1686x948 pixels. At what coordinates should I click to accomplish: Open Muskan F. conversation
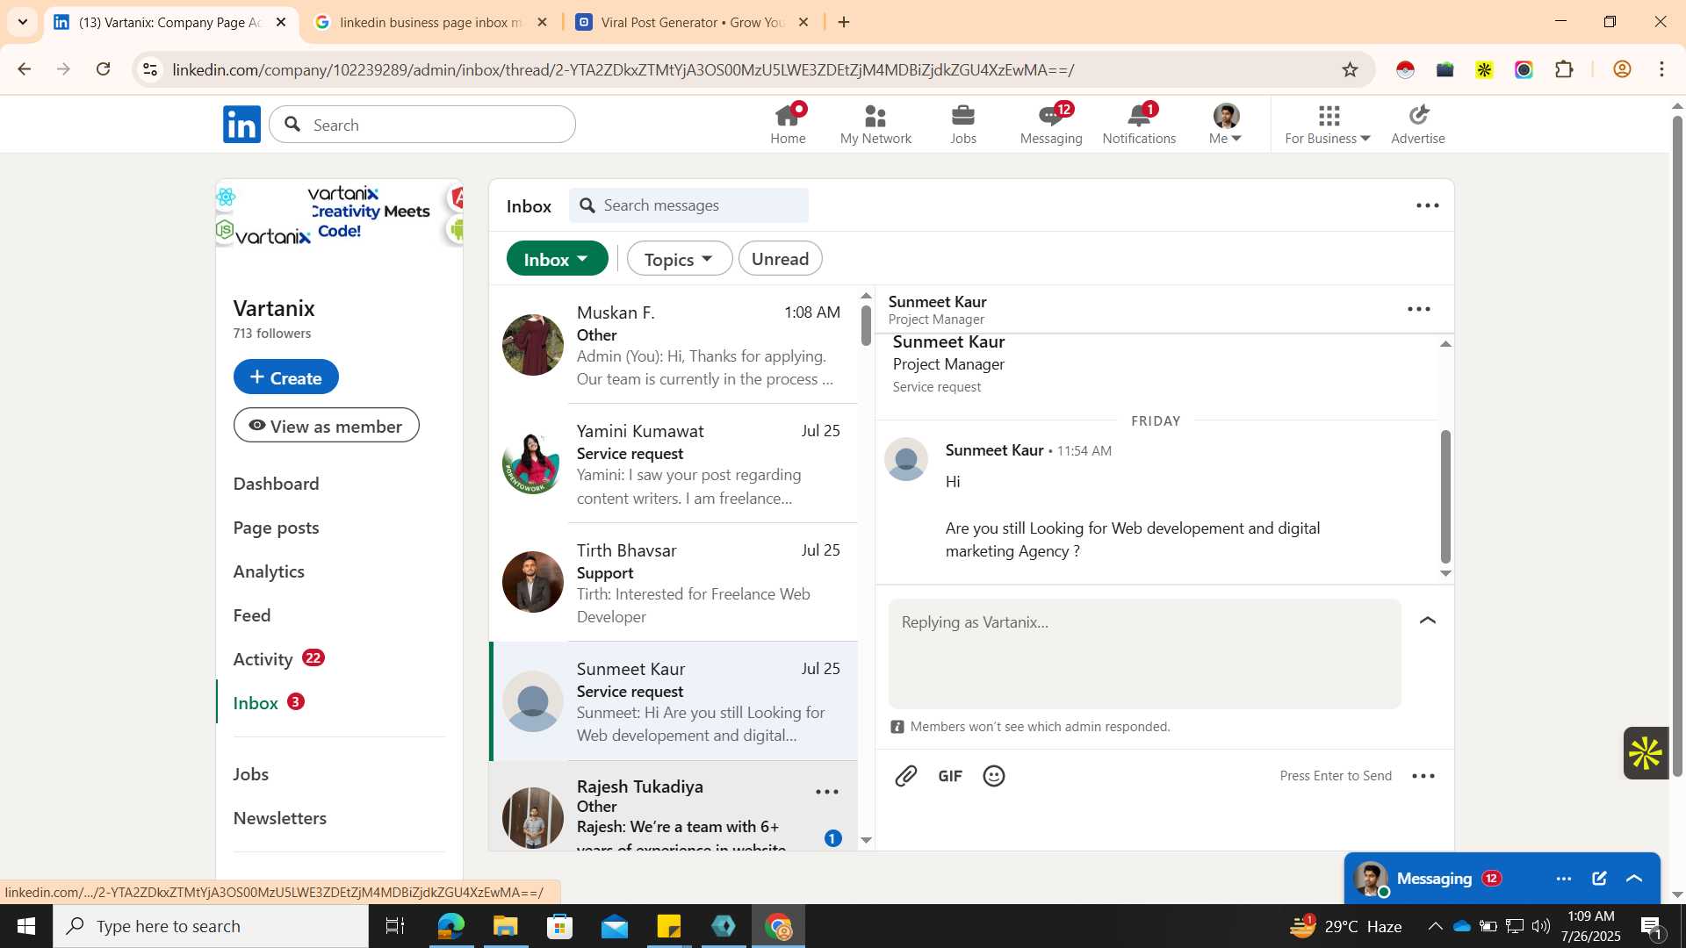tap(674, 345)
